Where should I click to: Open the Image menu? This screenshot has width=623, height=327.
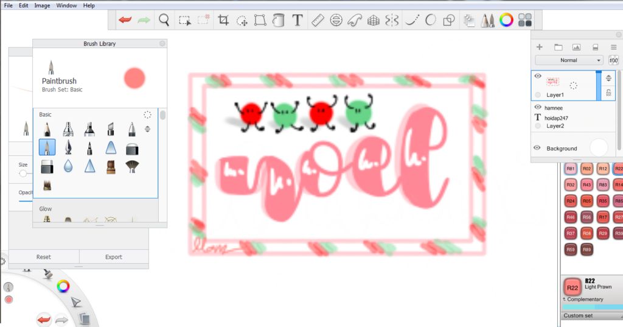click(x=42, y=5)
